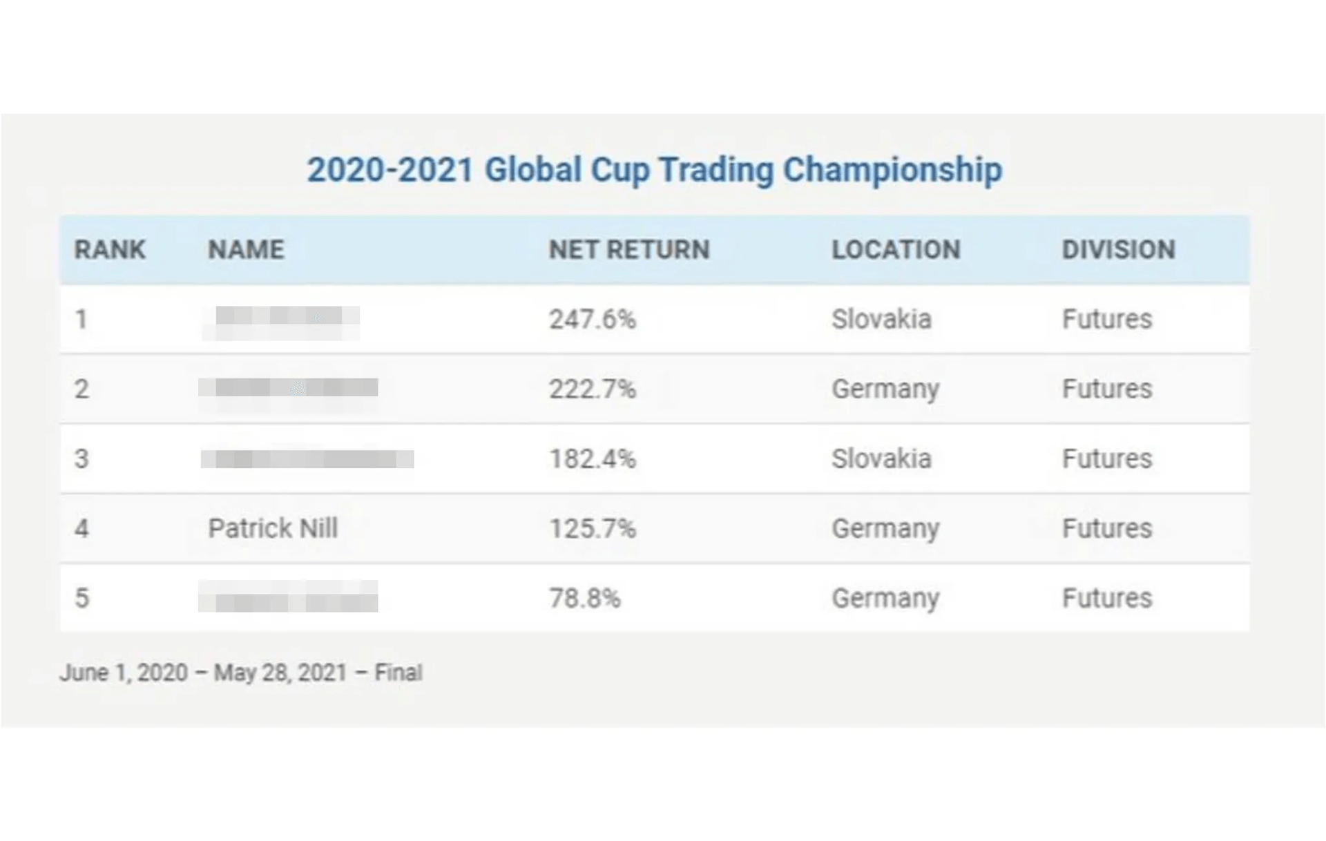
Task: Select the RANK column header
Action: pyautogui.click(x=110, y=250)
